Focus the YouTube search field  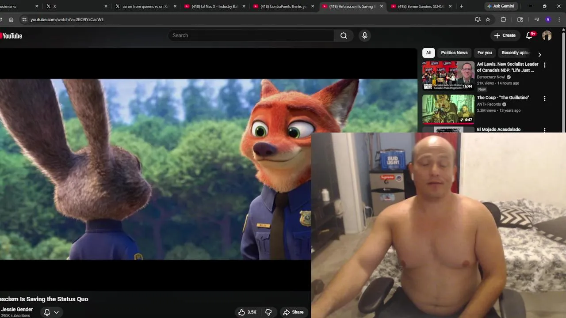(x=251, y=35)
